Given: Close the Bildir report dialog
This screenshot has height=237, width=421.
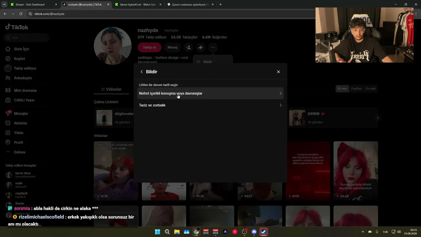Looking at the screenshot, I should pyautogui.click(x=278, y=72).
